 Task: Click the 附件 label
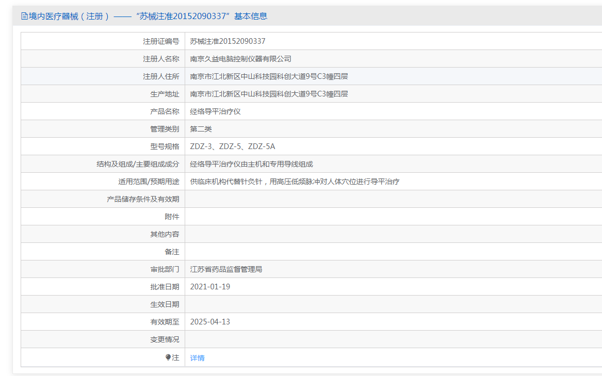pyautogui.click(x=172, y=217)
